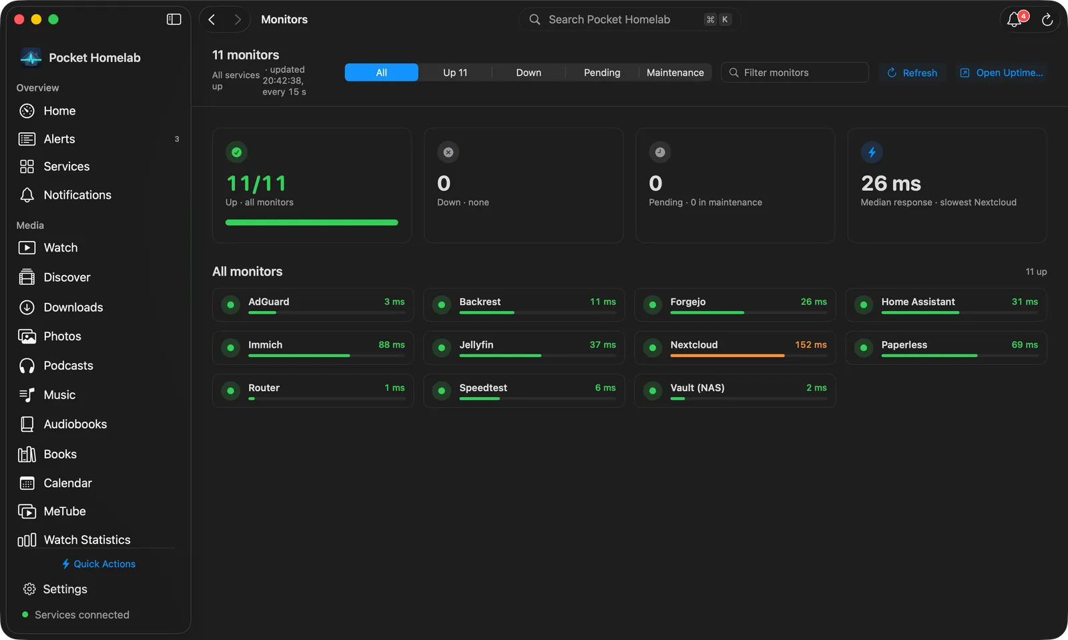Open the notifications bell with badge
Screen dimensions: 1068x640
1015,19
